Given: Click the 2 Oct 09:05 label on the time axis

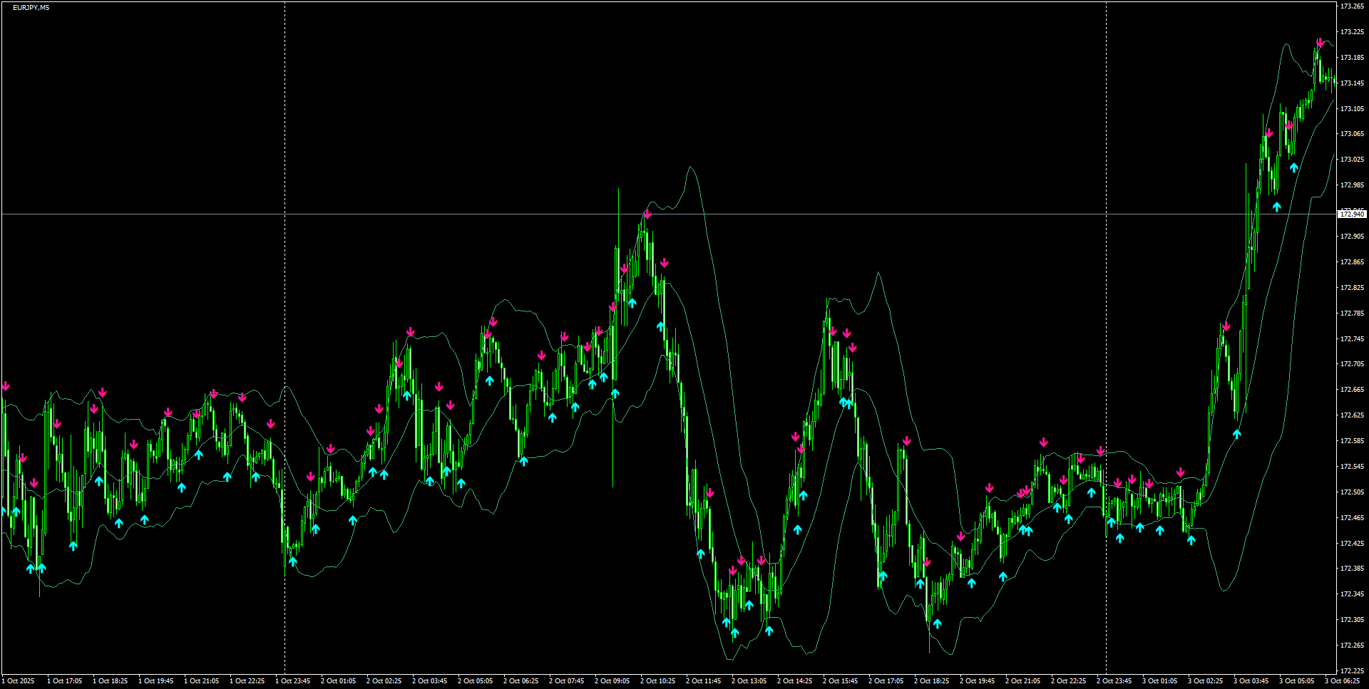Looking at the screenshot, I should [612, 680].
